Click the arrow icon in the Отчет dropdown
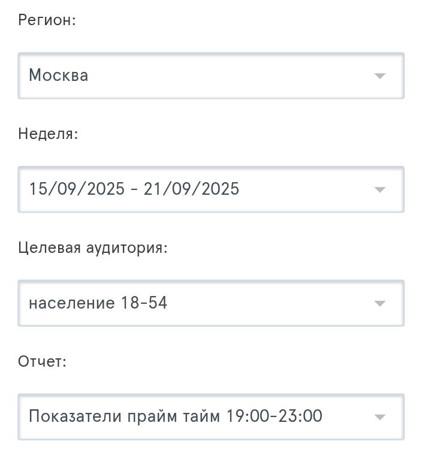Image resolution: width=431 pixels, height=462 pixels. 379,418
